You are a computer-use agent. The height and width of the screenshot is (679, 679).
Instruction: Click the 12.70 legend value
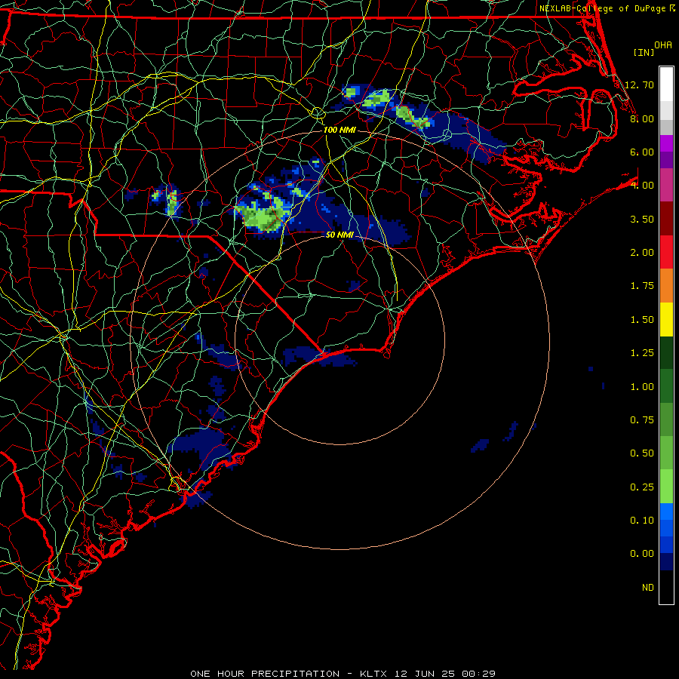(640, 84)
